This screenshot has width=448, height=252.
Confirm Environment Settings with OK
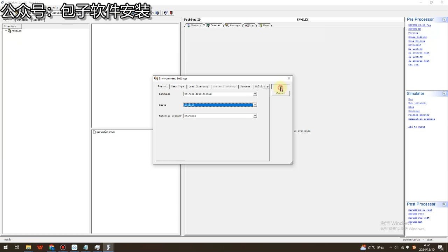[280, 87]
